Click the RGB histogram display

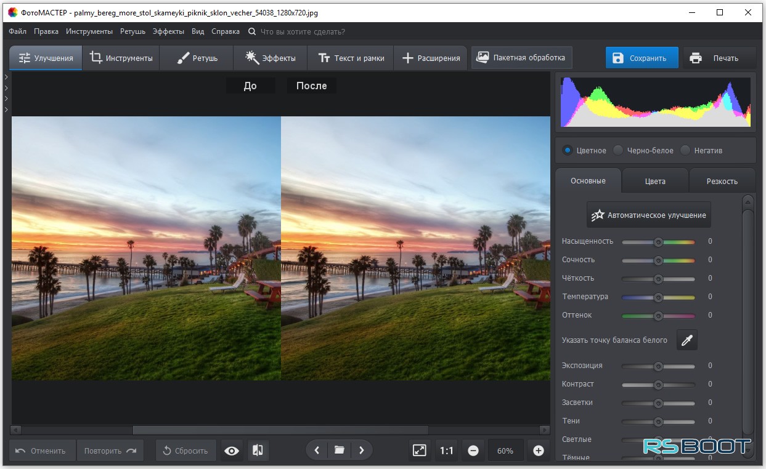pyautogui.click(x=656, y=102)
